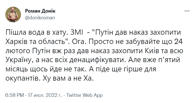
Task: Click the 6:58 PM timestamp
Action: [x=15, y=95]
